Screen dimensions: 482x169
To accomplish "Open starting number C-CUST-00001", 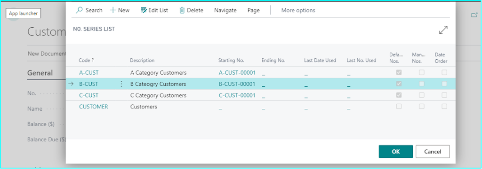I will pyautogui.click(x=237, y=95).
